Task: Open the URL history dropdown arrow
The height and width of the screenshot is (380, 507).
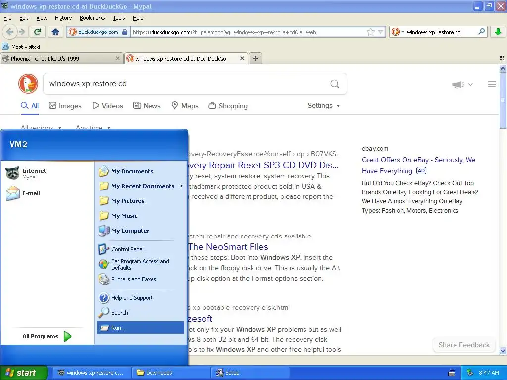Action: pos(381,32)
